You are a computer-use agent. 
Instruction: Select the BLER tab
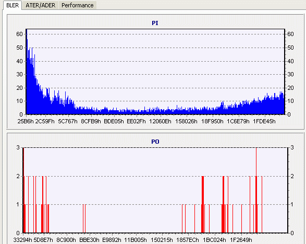coord(13,5)
